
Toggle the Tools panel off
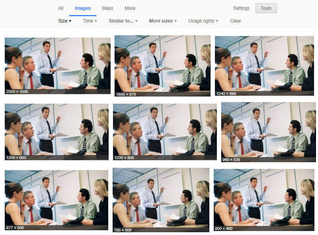266,8
